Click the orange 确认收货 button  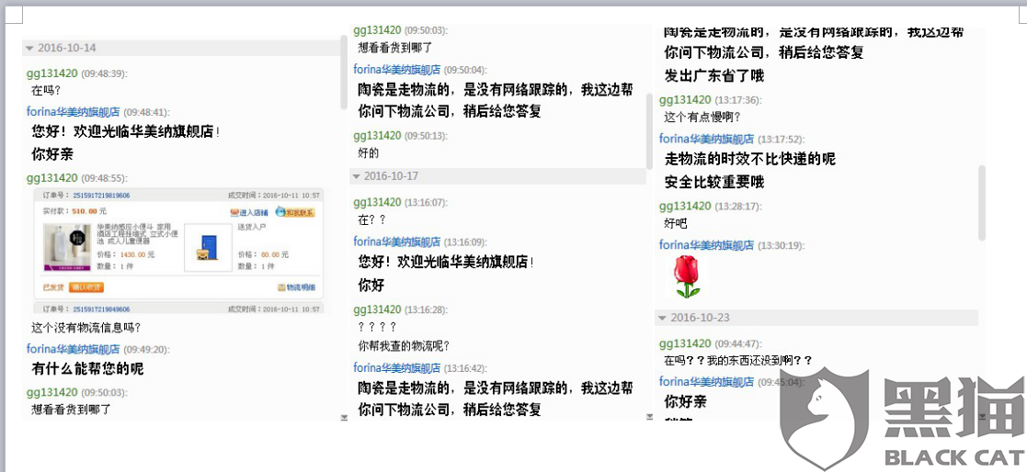point(86,287)
